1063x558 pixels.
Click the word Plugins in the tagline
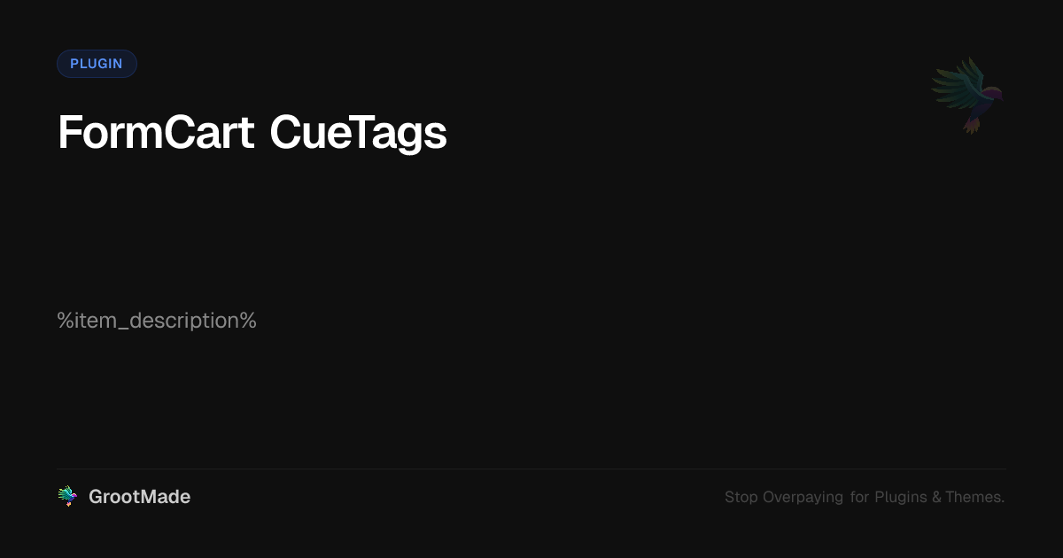click(901, 498)
